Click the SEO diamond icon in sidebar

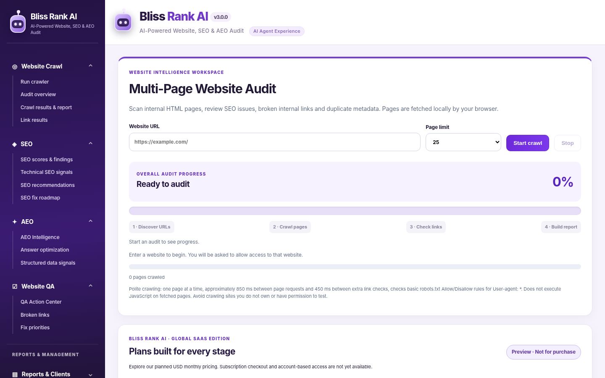(15, 144)
